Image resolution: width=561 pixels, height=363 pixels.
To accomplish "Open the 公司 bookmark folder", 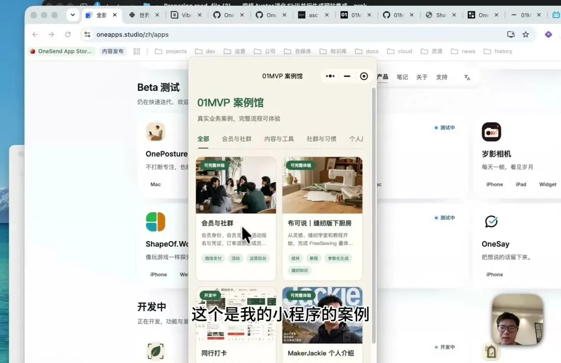I will coord(265,51).
